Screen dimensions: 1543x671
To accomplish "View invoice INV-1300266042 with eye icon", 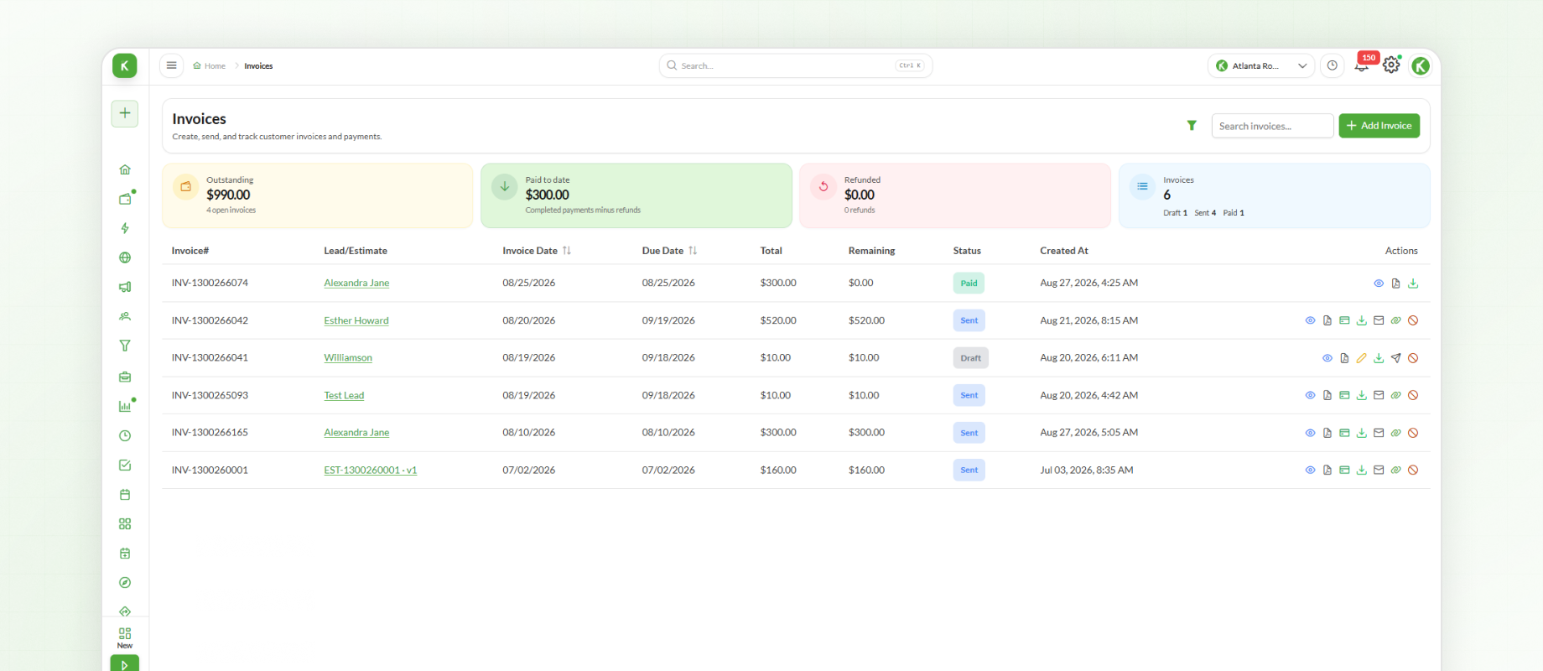I will (1310, 320).
